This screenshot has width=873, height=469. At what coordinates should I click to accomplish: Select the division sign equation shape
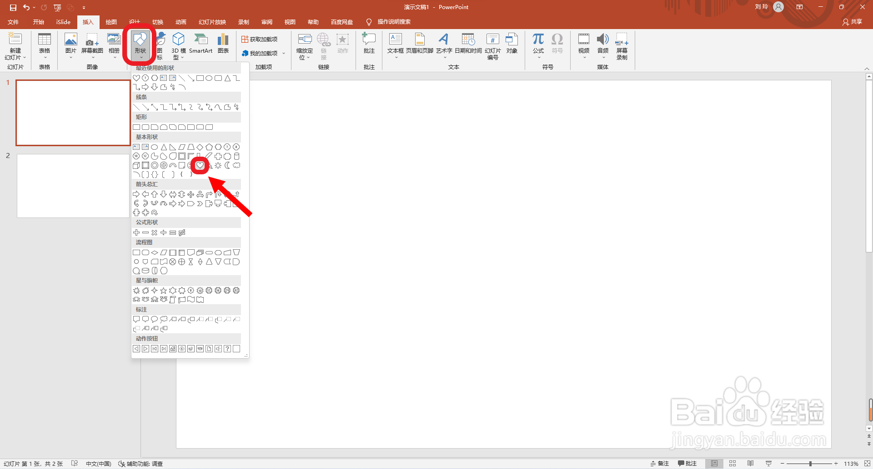click(164, 232)
